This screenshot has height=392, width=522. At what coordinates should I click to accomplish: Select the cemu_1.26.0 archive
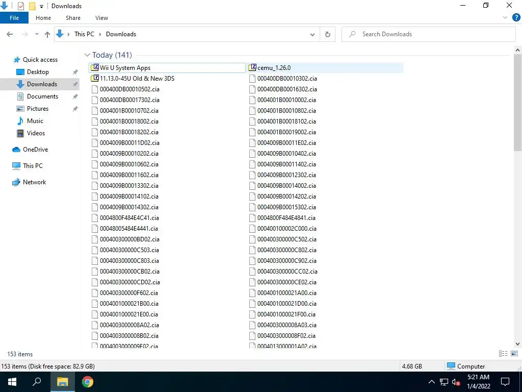[x=325, y=68]
